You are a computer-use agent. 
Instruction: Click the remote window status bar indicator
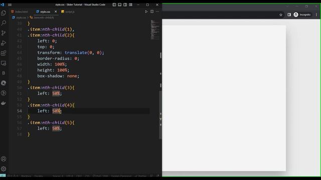tap(3, 175)
